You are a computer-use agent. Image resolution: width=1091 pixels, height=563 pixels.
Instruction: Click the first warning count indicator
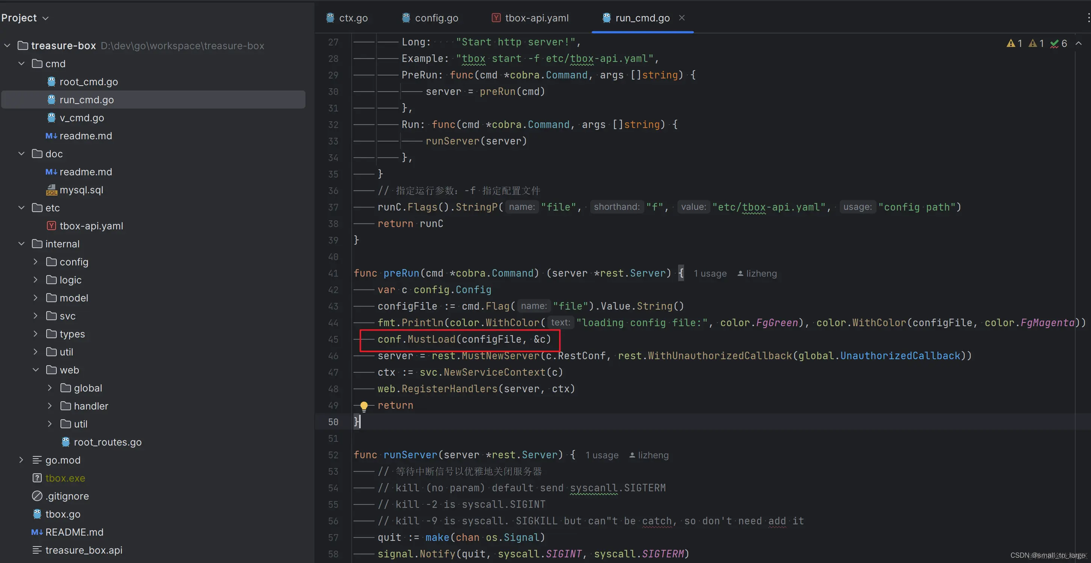coord(1015,43)
